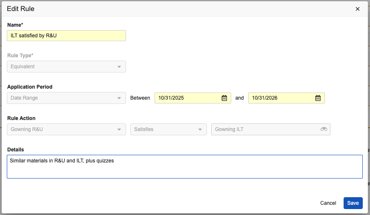Select the Gowning ILT lookup field
Viewport: 370px width, 215px height.
(271, 129)
